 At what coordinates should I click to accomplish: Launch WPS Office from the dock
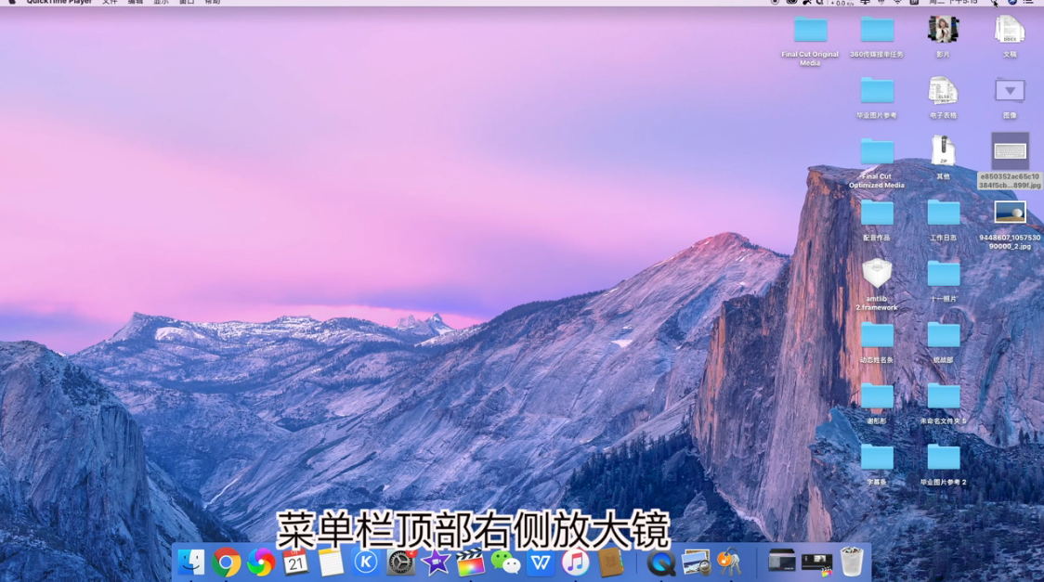click(x=540, y=563)
